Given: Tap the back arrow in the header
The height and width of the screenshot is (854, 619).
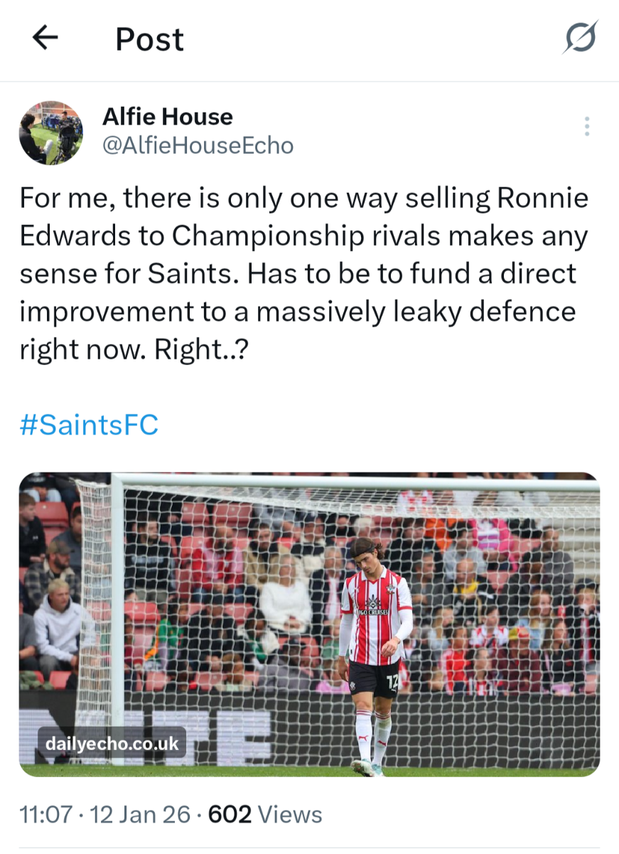Looking at the screenshot, I should [45, 38].
